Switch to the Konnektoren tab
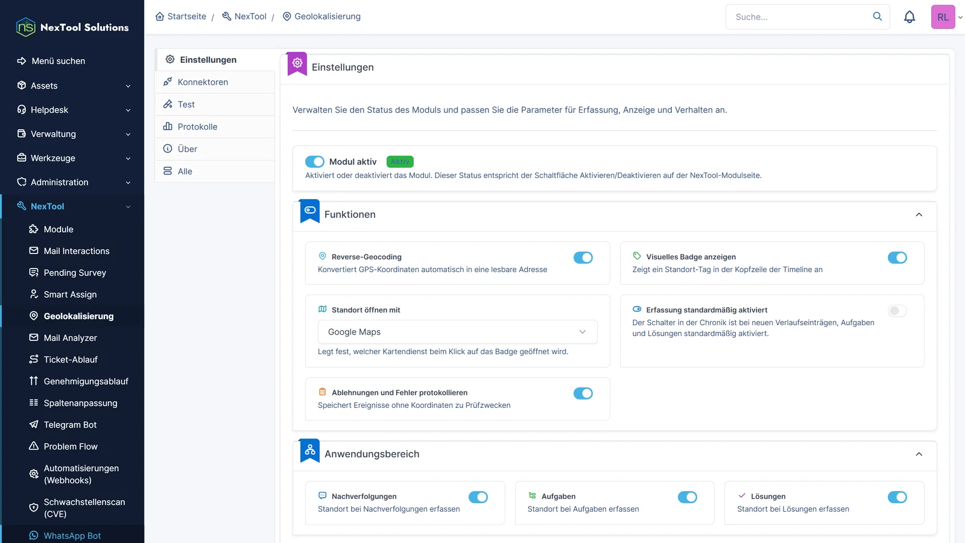This screenshot has height=543, width=965. pyautogui.click(x=215, y=82)
